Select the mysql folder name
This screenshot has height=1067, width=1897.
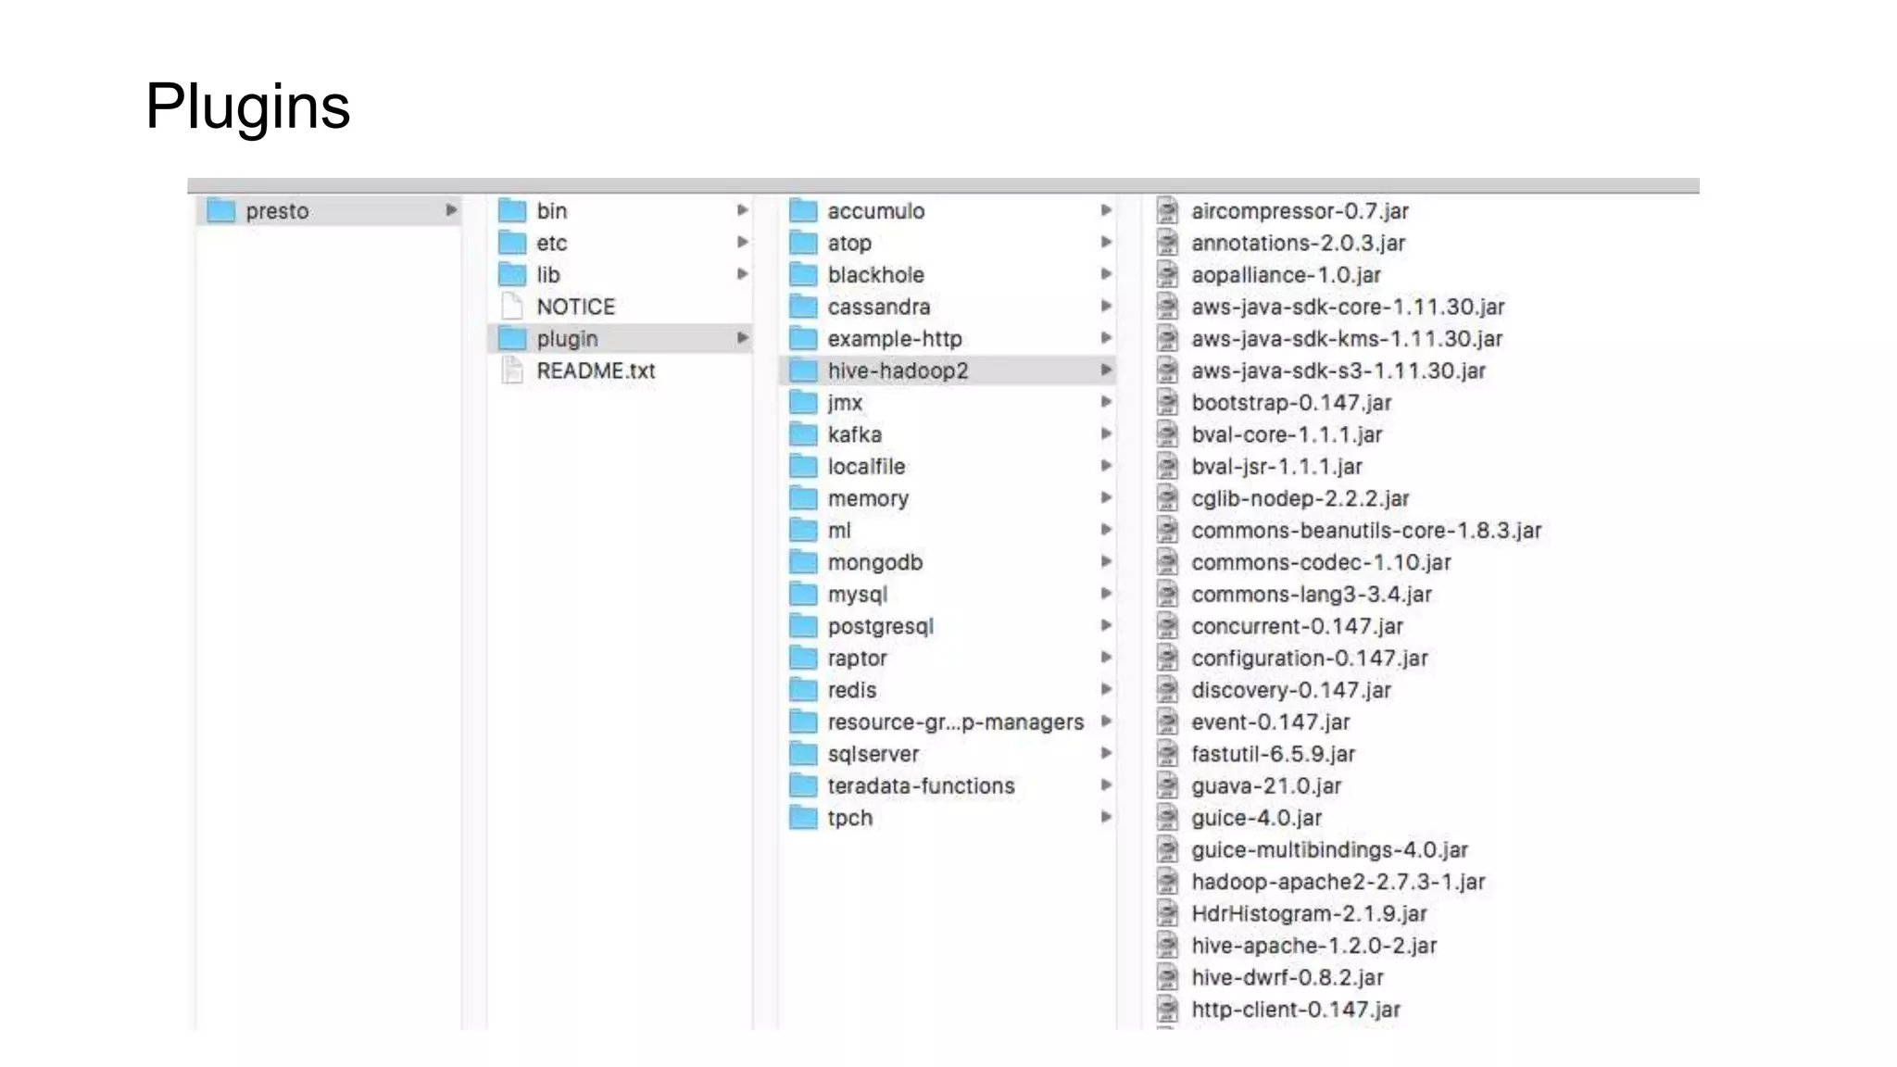(858, 595)
